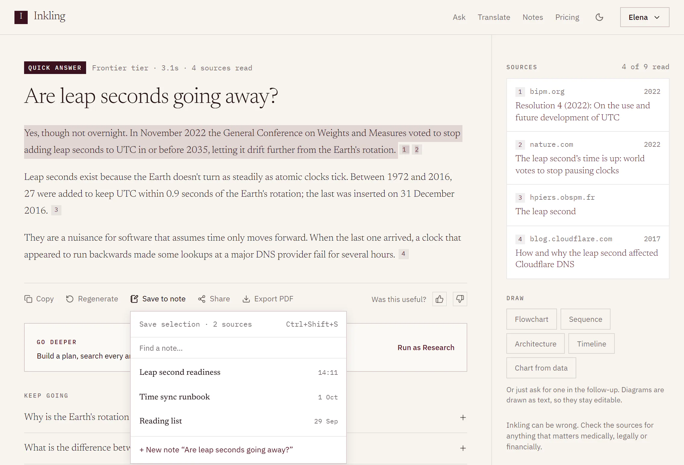Open citation 4 after the DNS sentence
This screenshot has height=465, width=684.
pos(403,254)
